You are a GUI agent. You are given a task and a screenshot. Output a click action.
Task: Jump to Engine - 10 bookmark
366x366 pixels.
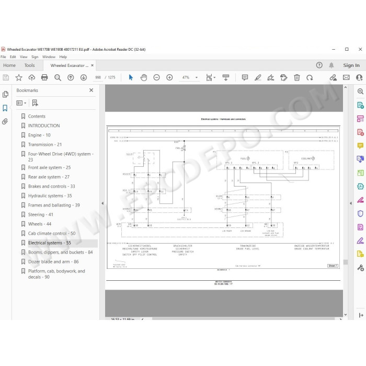(39, 135)
